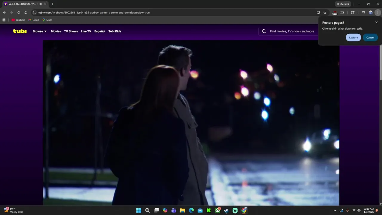
Task: Open Steam from taskbar
Action: click(226, 211)
